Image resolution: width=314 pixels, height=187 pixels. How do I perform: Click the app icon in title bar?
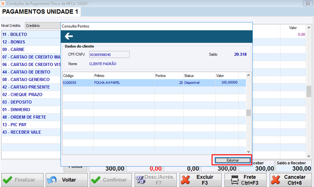click(x=2, y=3)
